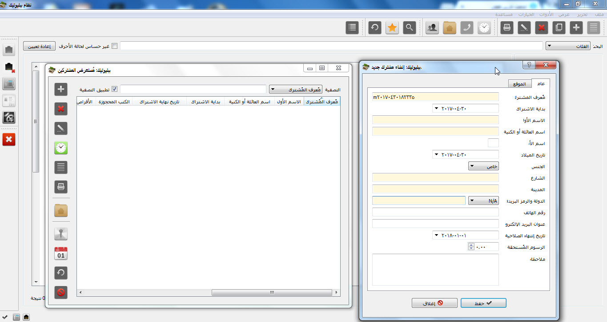Delete member with red X in members browser
The height and width of the screenshot is (322, 607).
pos(61,108)
